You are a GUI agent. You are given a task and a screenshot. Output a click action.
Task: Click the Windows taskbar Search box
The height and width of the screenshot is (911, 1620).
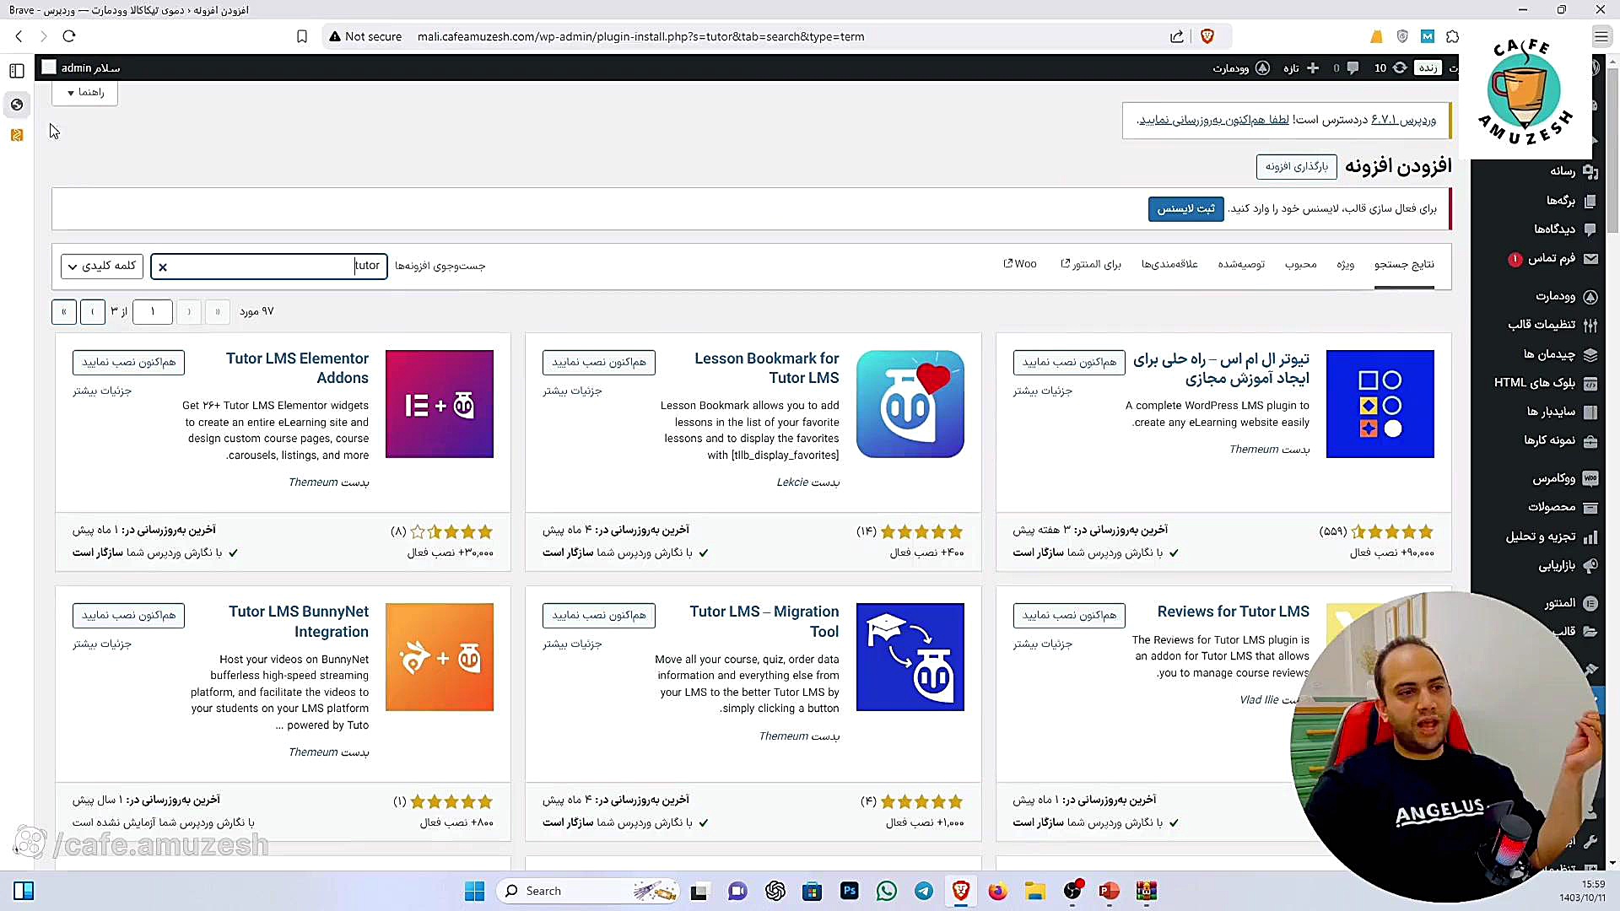coord(588,891)
